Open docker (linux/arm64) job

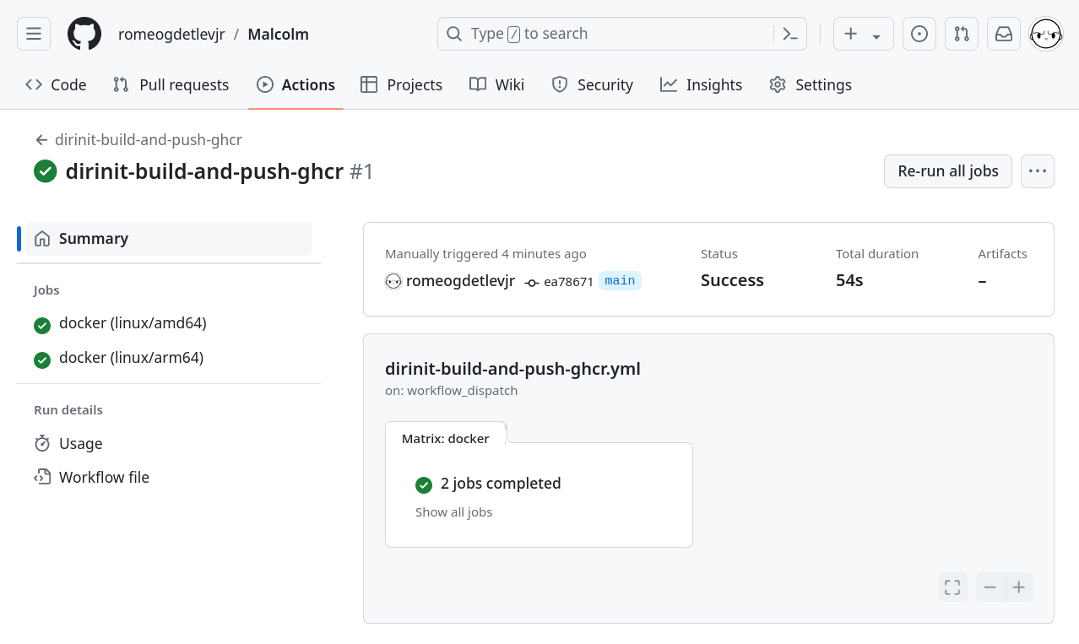click(x=131, y=358)
